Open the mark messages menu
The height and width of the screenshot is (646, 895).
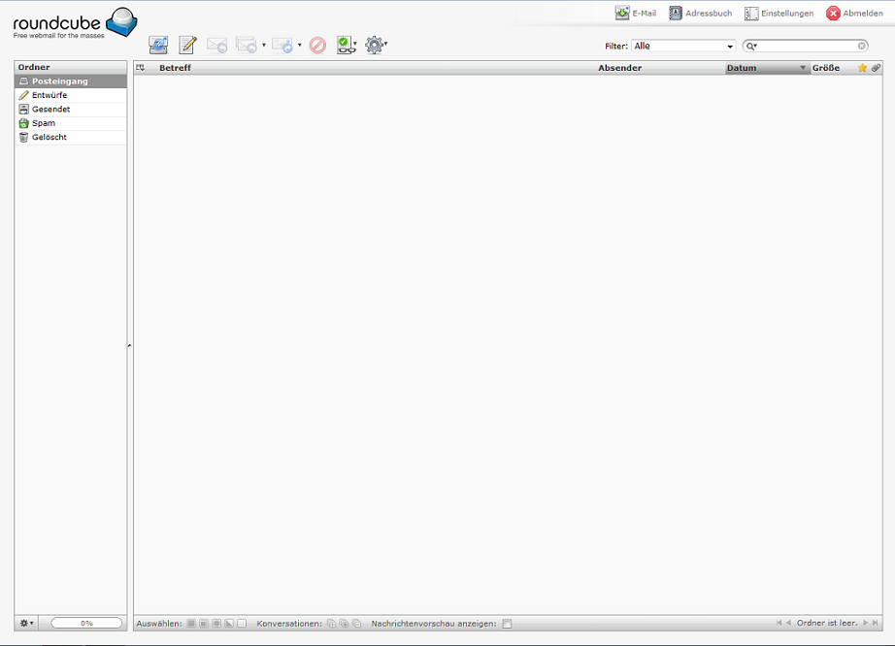347,45
